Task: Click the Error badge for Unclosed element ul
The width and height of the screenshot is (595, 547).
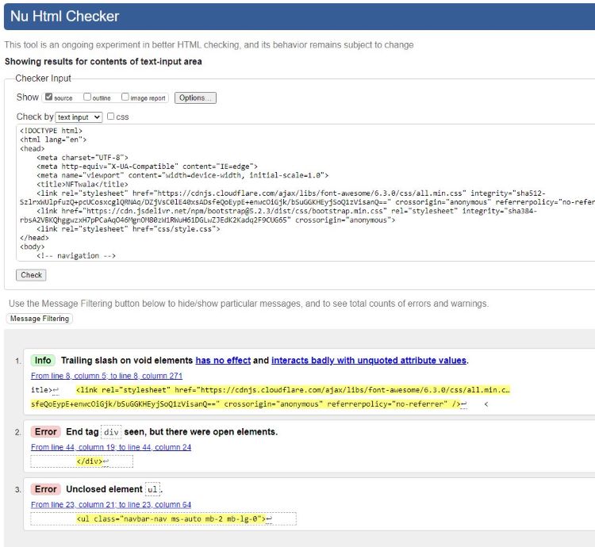Action: click(x=45, y=489)
